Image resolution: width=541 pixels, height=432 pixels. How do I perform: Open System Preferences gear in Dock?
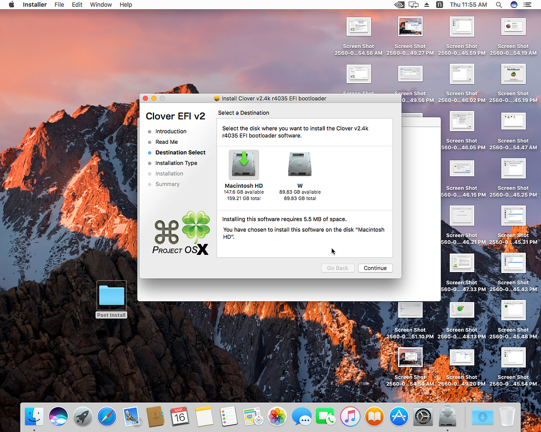click(x=423, y=416)
